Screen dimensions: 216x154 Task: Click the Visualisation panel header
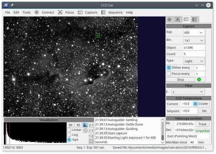[x=49, y=120]
